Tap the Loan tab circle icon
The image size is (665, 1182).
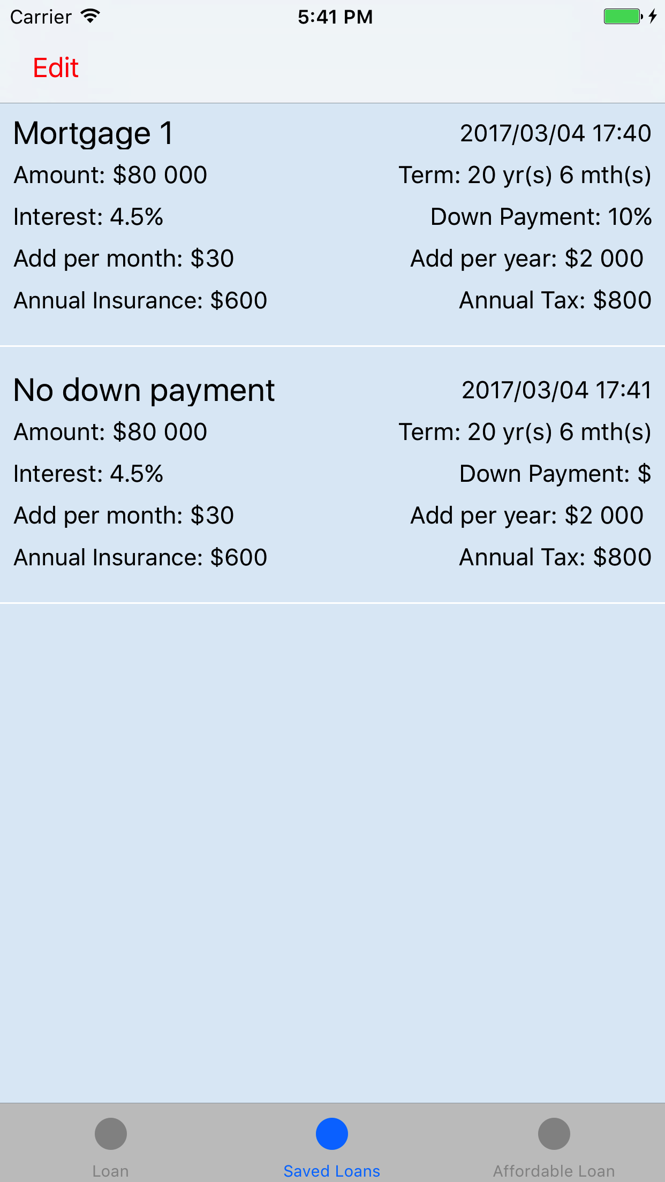[111, 1133]
